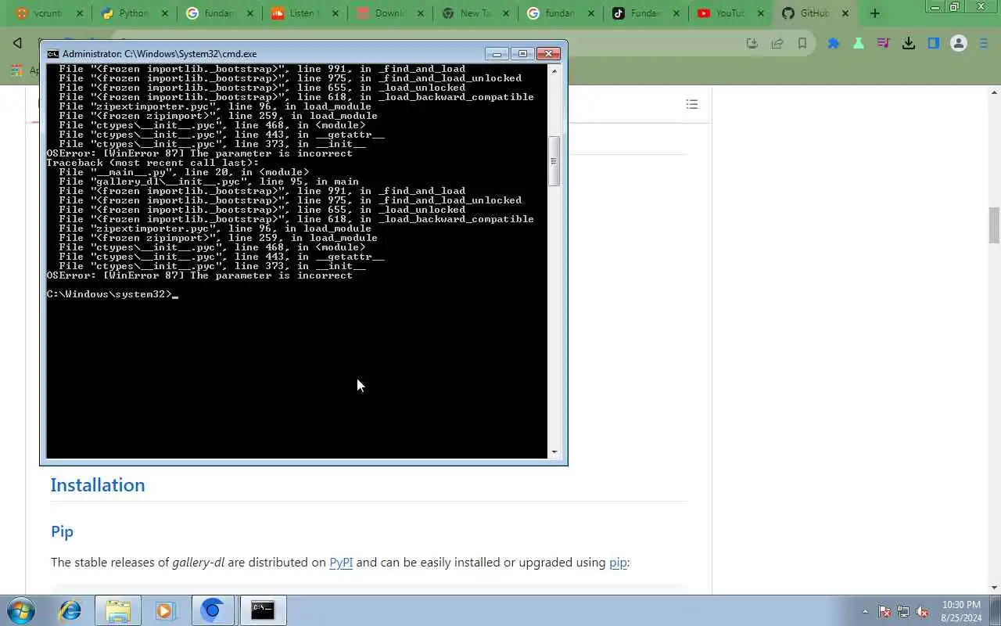Image resolution: width=1001 pixels, height=626 pixels.
Task: Click the cmd.exe title bar icon
Action: pos(52,54)
